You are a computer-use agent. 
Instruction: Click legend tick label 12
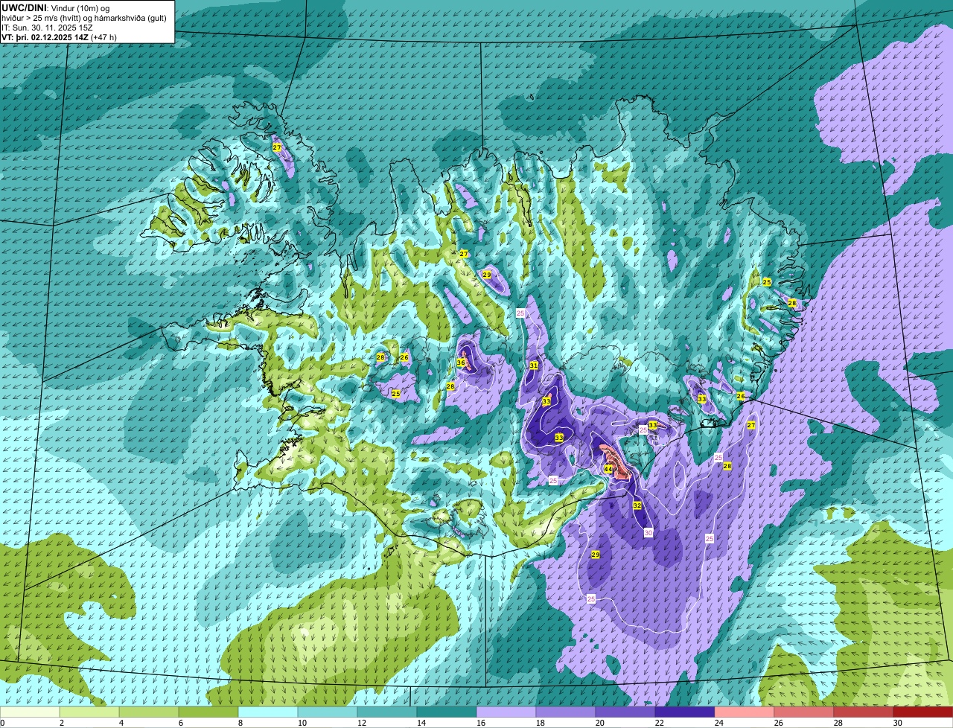click(361, 723)
